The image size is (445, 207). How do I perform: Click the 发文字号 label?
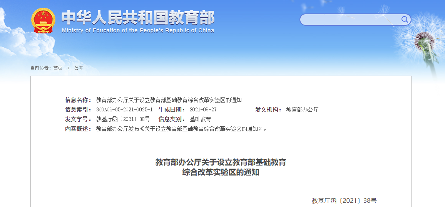pos(78,119)
